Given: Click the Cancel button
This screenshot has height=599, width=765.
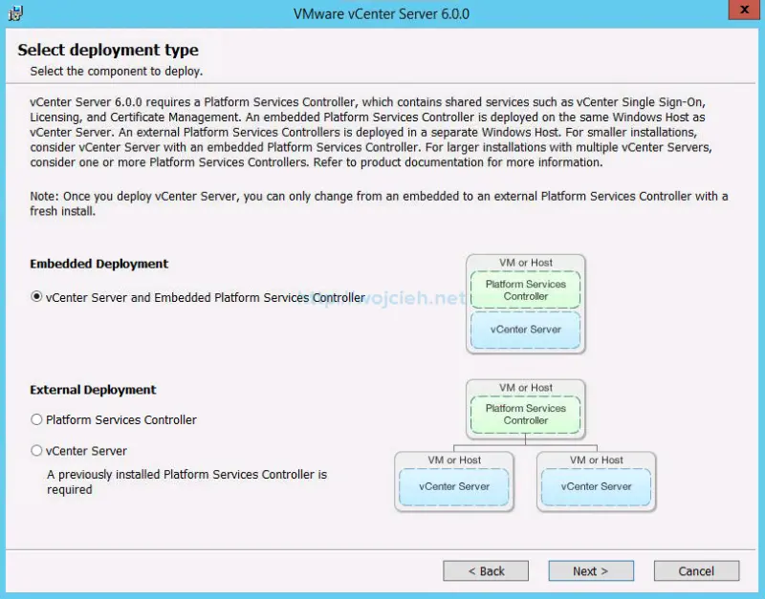Looking at the screenshot, I should tap(696, 570).
